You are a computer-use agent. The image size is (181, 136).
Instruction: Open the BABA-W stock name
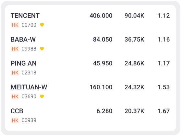[23, 40]
